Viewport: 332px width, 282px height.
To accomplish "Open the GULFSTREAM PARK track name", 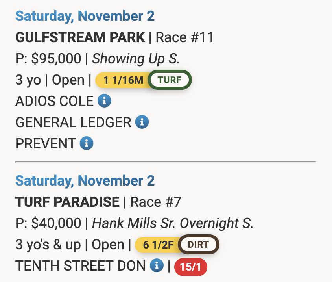I will [80, 38].
